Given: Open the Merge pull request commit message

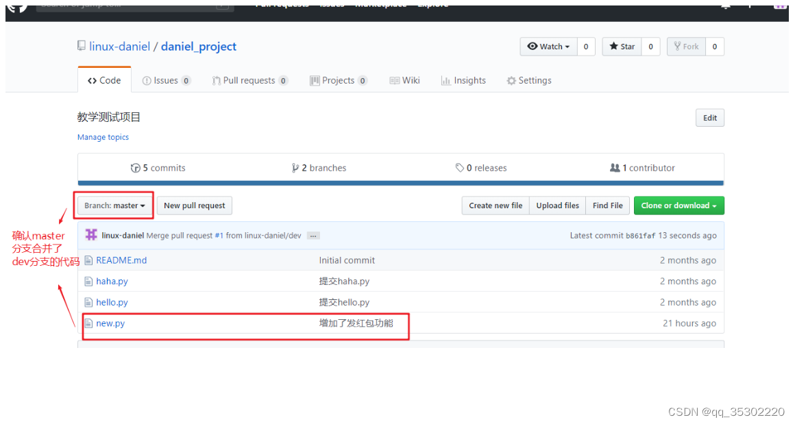Looking at the screenshot, I should 180,236.
